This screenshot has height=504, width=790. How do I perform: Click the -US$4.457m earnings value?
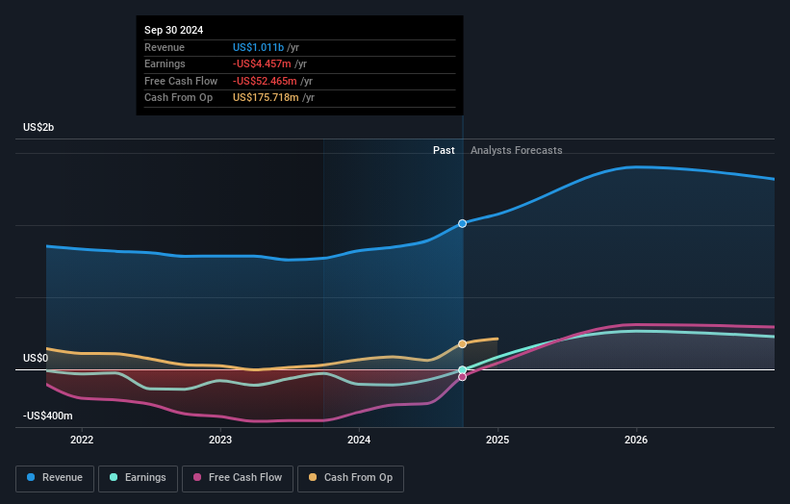point(262,63)
